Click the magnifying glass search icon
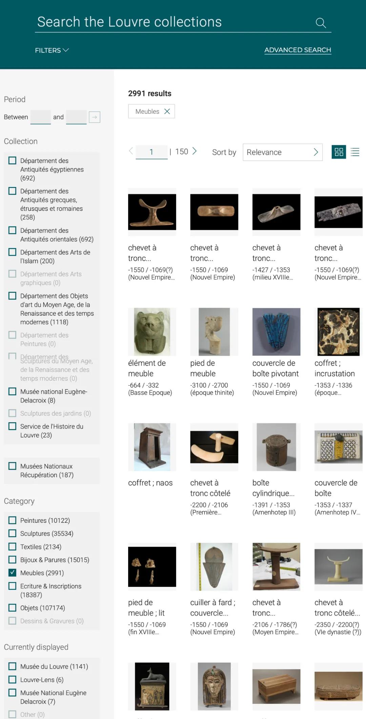The width and height of the screenshot is (366, 719). tap(321, 23)
